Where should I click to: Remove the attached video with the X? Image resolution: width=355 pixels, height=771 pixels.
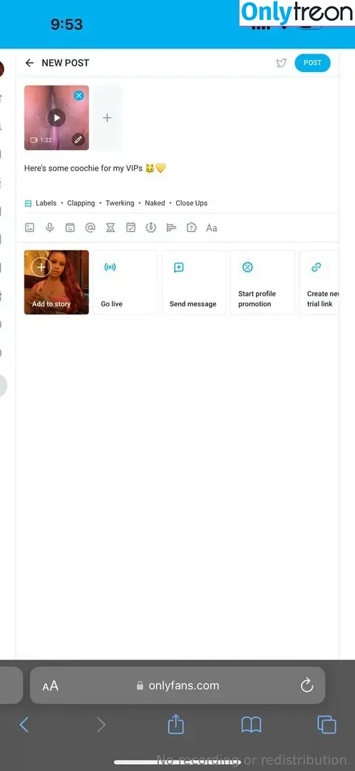click(78, 96)
